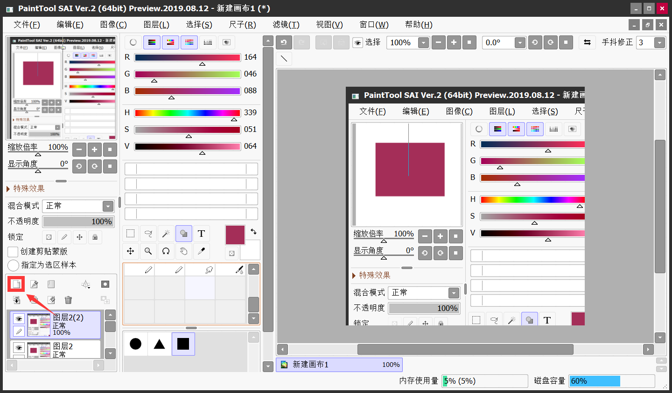Swap foreground and background colors
Screen dimensions: 672x393
coord(253,231)
